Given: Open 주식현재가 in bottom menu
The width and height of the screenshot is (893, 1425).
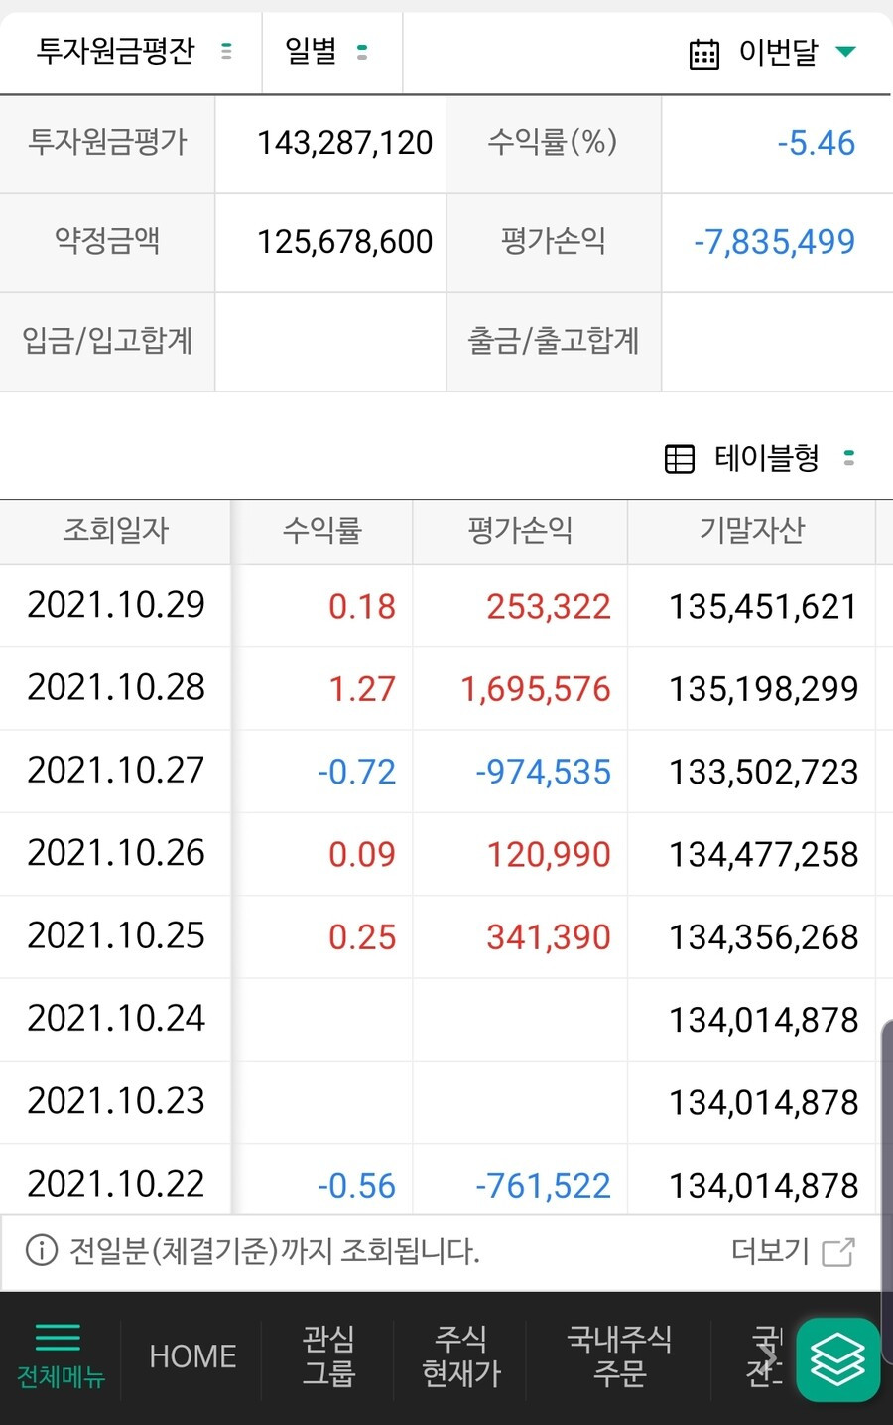Looking at the screenshot, I should (460, 1355).
